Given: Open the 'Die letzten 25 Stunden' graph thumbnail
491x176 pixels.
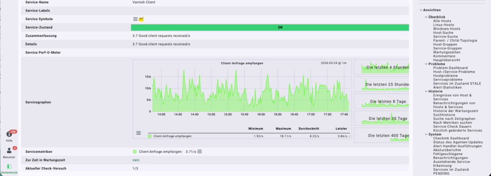Looking at the screenshot, I should click(x=381, y=84).
